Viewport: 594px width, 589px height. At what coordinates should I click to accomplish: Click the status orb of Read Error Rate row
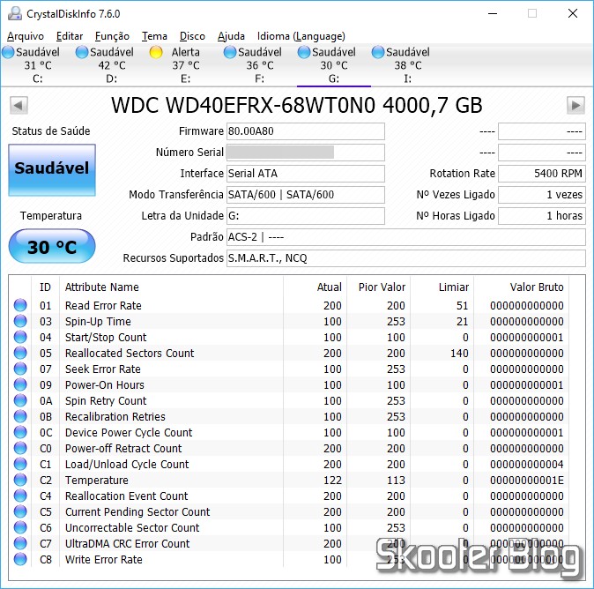[20, 305]
